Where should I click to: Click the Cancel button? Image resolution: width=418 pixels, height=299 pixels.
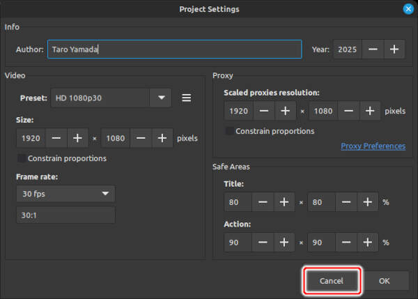pyautogui.click(x=332, y=281)
